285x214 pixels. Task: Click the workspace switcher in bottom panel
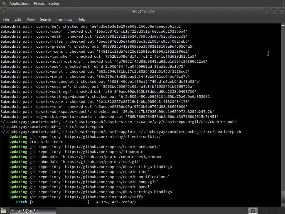pyautogui.click(x=253, y=211)
